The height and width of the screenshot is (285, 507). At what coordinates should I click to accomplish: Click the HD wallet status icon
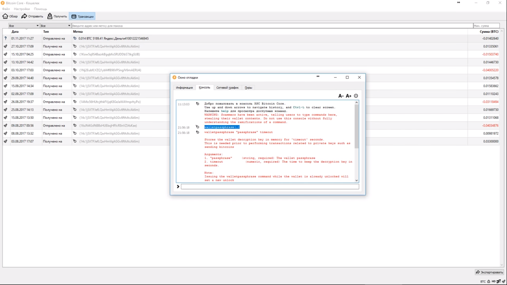coord(494,282)
